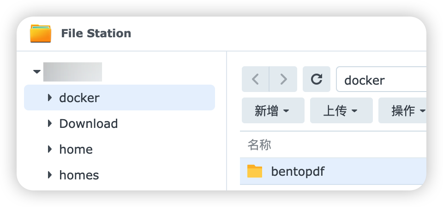
Task: Sort files by the 名称 column header
Action: pyautogui.click(x=259, y=145)
